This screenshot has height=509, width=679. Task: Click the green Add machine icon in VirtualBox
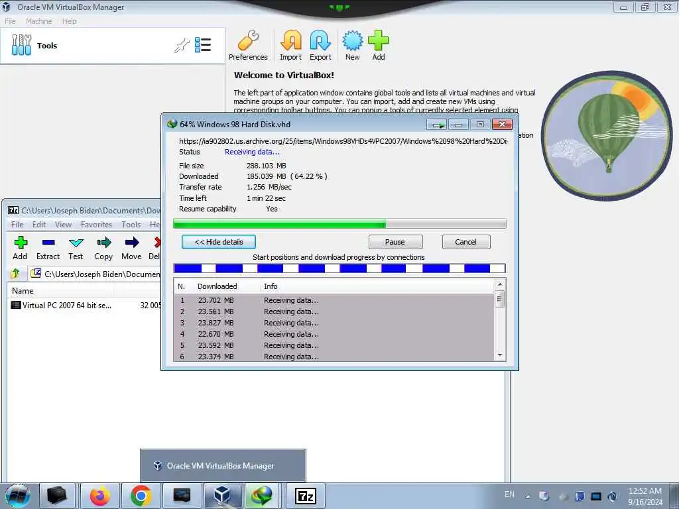coord(379,45)
